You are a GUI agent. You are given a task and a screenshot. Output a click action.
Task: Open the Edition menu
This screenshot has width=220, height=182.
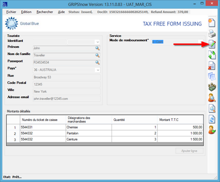[26, 12]
